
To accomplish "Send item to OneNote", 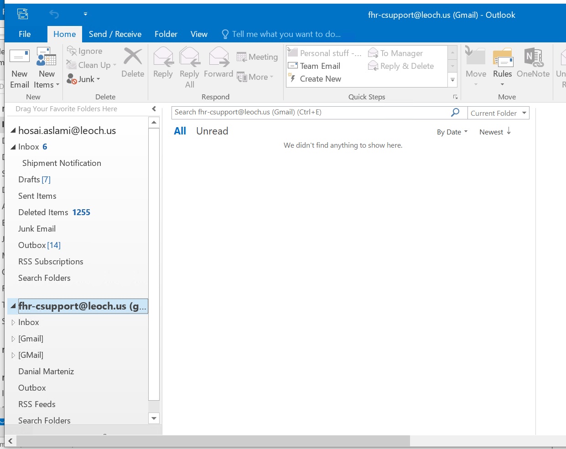I will pyautogui.click(x=533, y=63).
